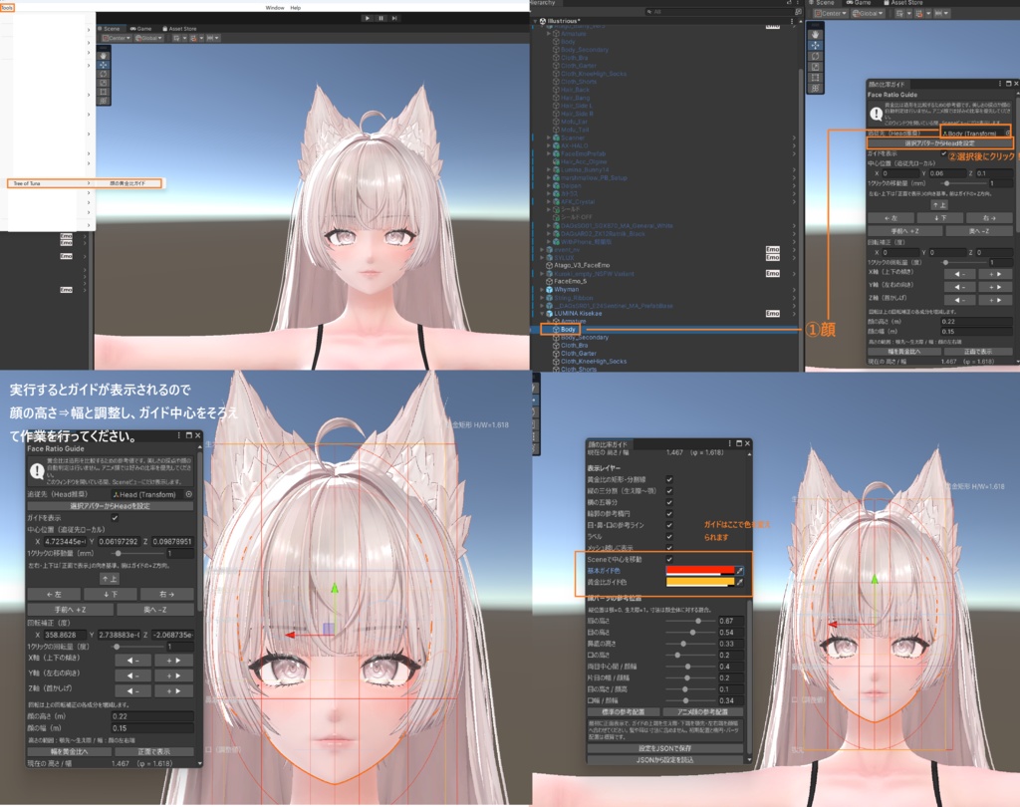Click the yellow 黄金比ガイド色 color swatch
1020x807 pixels.
(700, 582)
